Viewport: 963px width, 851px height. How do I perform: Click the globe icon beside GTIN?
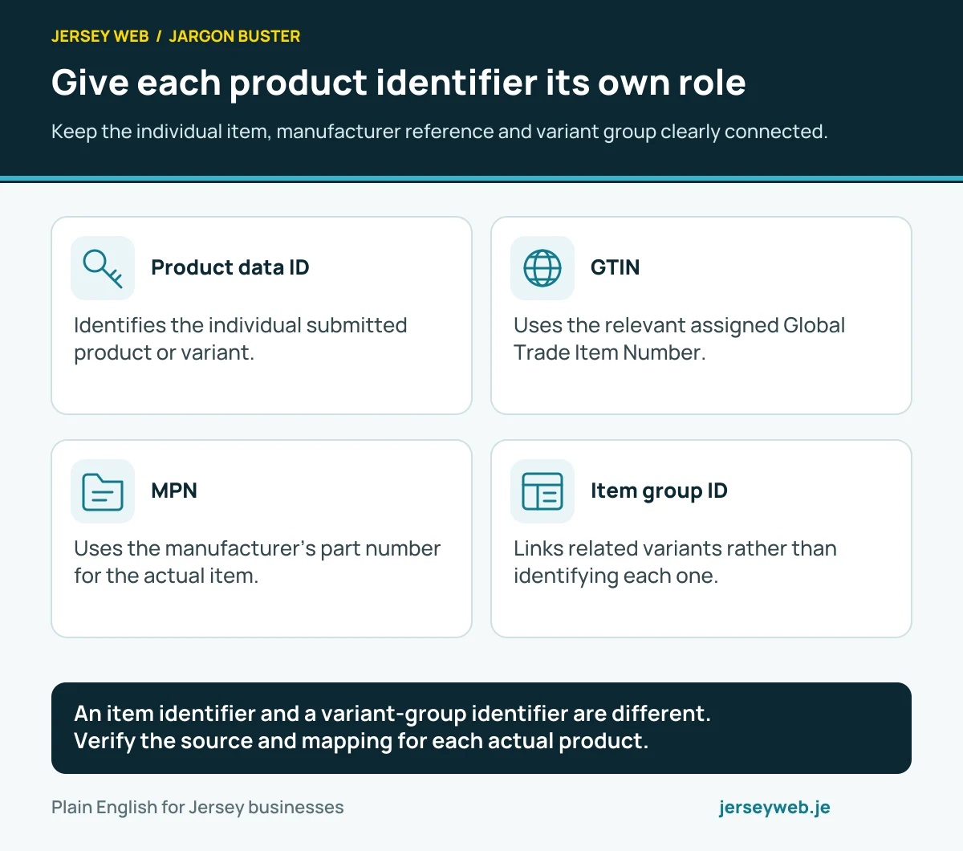(542, 268)
